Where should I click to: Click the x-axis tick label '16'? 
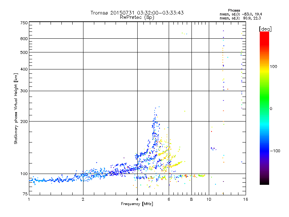pyautogui.click(x=246, y=199)
